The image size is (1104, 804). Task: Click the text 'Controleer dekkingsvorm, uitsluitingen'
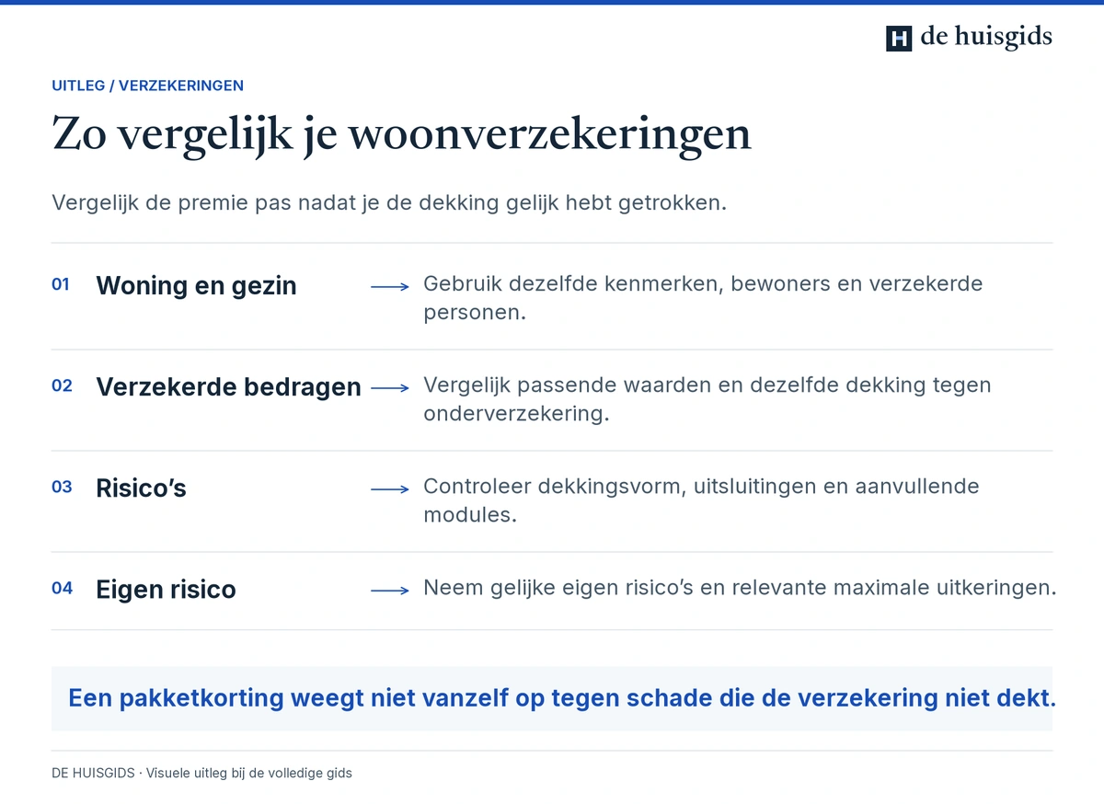click(701, 500)
